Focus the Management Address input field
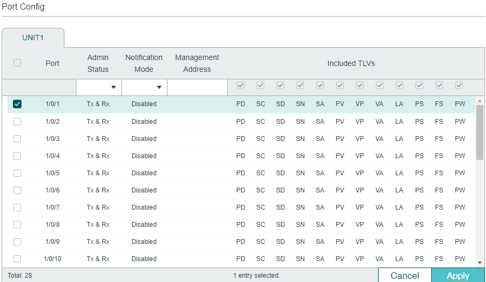Image resolution: width=486 pixels, height=282 pixels. point(198,87)
